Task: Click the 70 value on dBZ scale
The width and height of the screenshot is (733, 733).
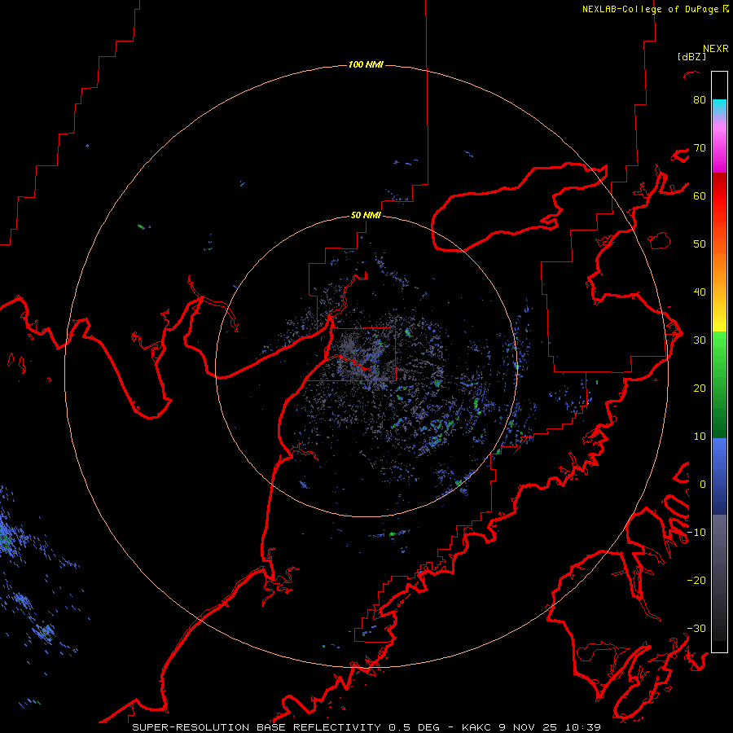Action: (700, 147)
